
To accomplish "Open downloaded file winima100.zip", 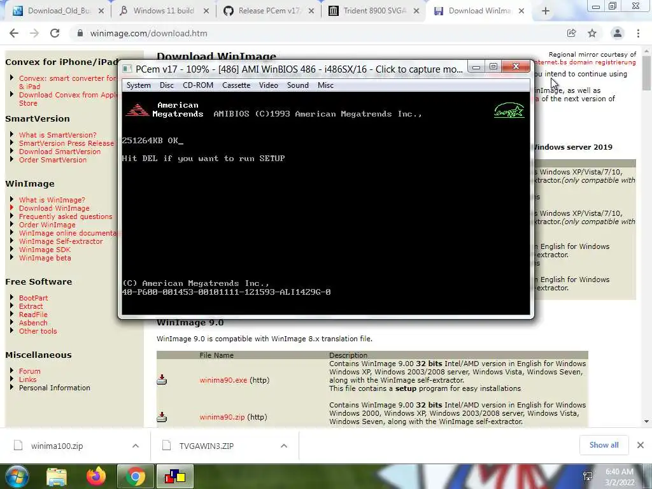I will [x=57, y=446].
